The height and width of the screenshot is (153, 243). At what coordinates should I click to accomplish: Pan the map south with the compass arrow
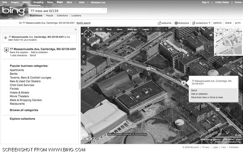pyautogui.click(x=88, y=37)
